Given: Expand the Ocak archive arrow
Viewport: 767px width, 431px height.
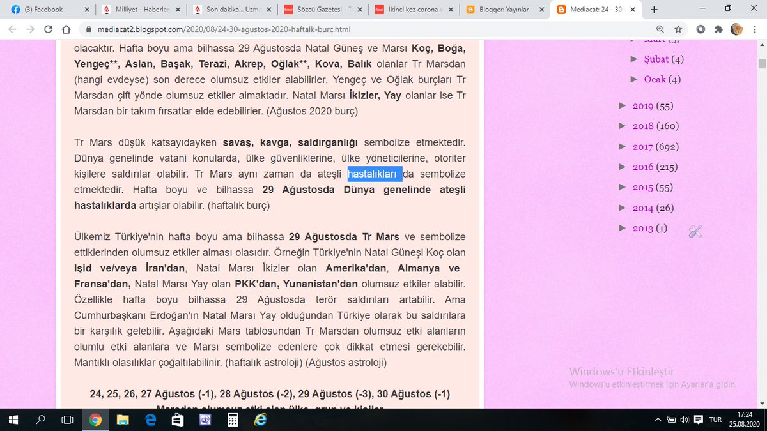Looking at the screenshot, I should [x=635, y=79].
